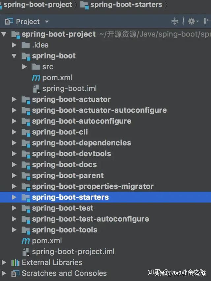Select the spring-boot-cli label
This screenshot has height=281, width=211.
pos(60,132)
